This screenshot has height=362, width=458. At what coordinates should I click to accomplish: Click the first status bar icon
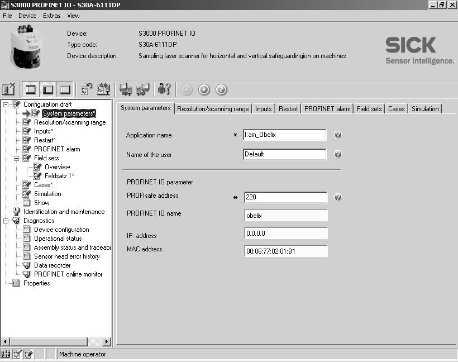[5, 354]
